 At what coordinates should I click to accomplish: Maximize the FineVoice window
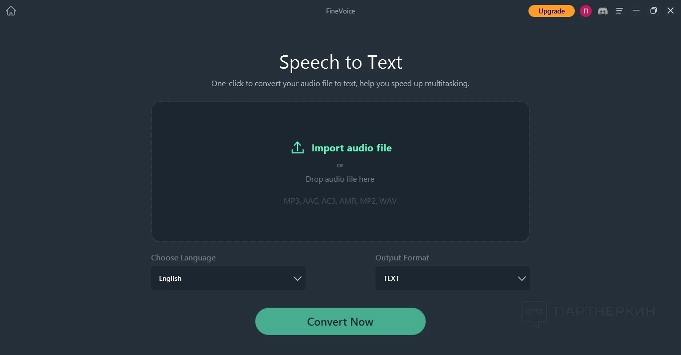[x=654, y=10]
